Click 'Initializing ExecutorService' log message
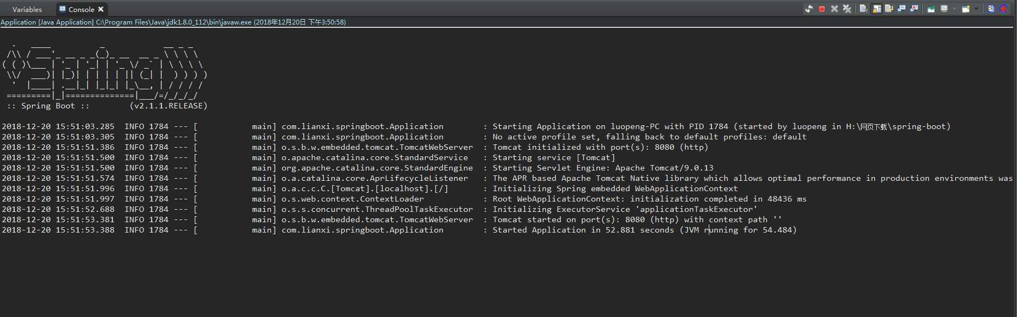The width and height of the screenshot is (1017, 317). (x=625, y=209)
